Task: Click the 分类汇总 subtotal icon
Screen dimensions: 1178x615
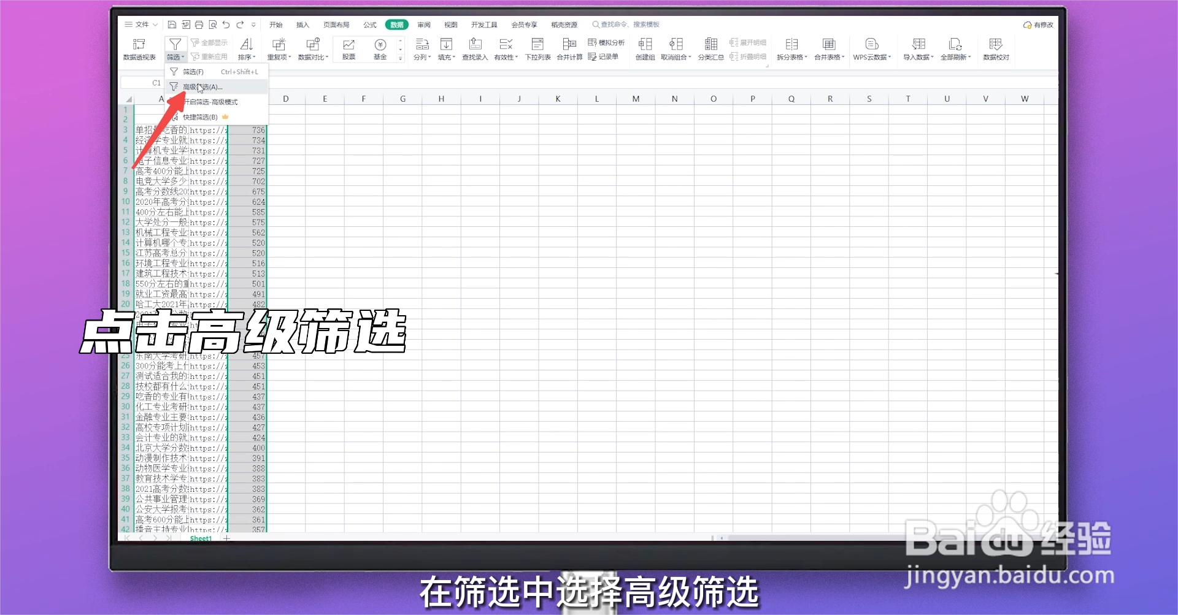Action: 710,44
